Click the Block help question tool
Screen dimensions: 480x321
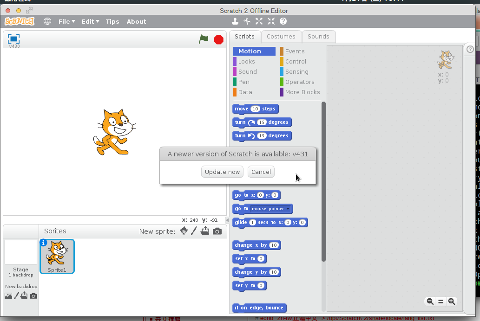(283, 21)
